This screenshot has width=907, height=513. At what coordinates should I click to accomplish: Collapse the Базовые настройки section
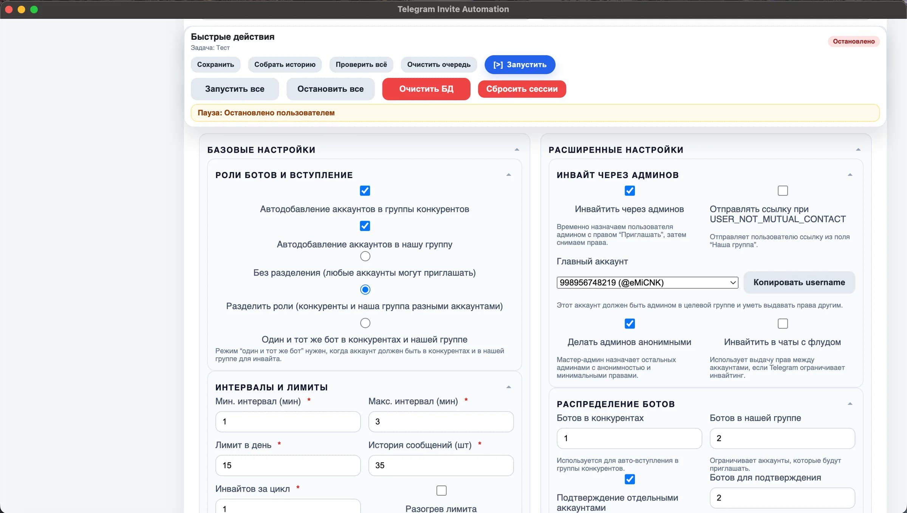coord(517,150)
